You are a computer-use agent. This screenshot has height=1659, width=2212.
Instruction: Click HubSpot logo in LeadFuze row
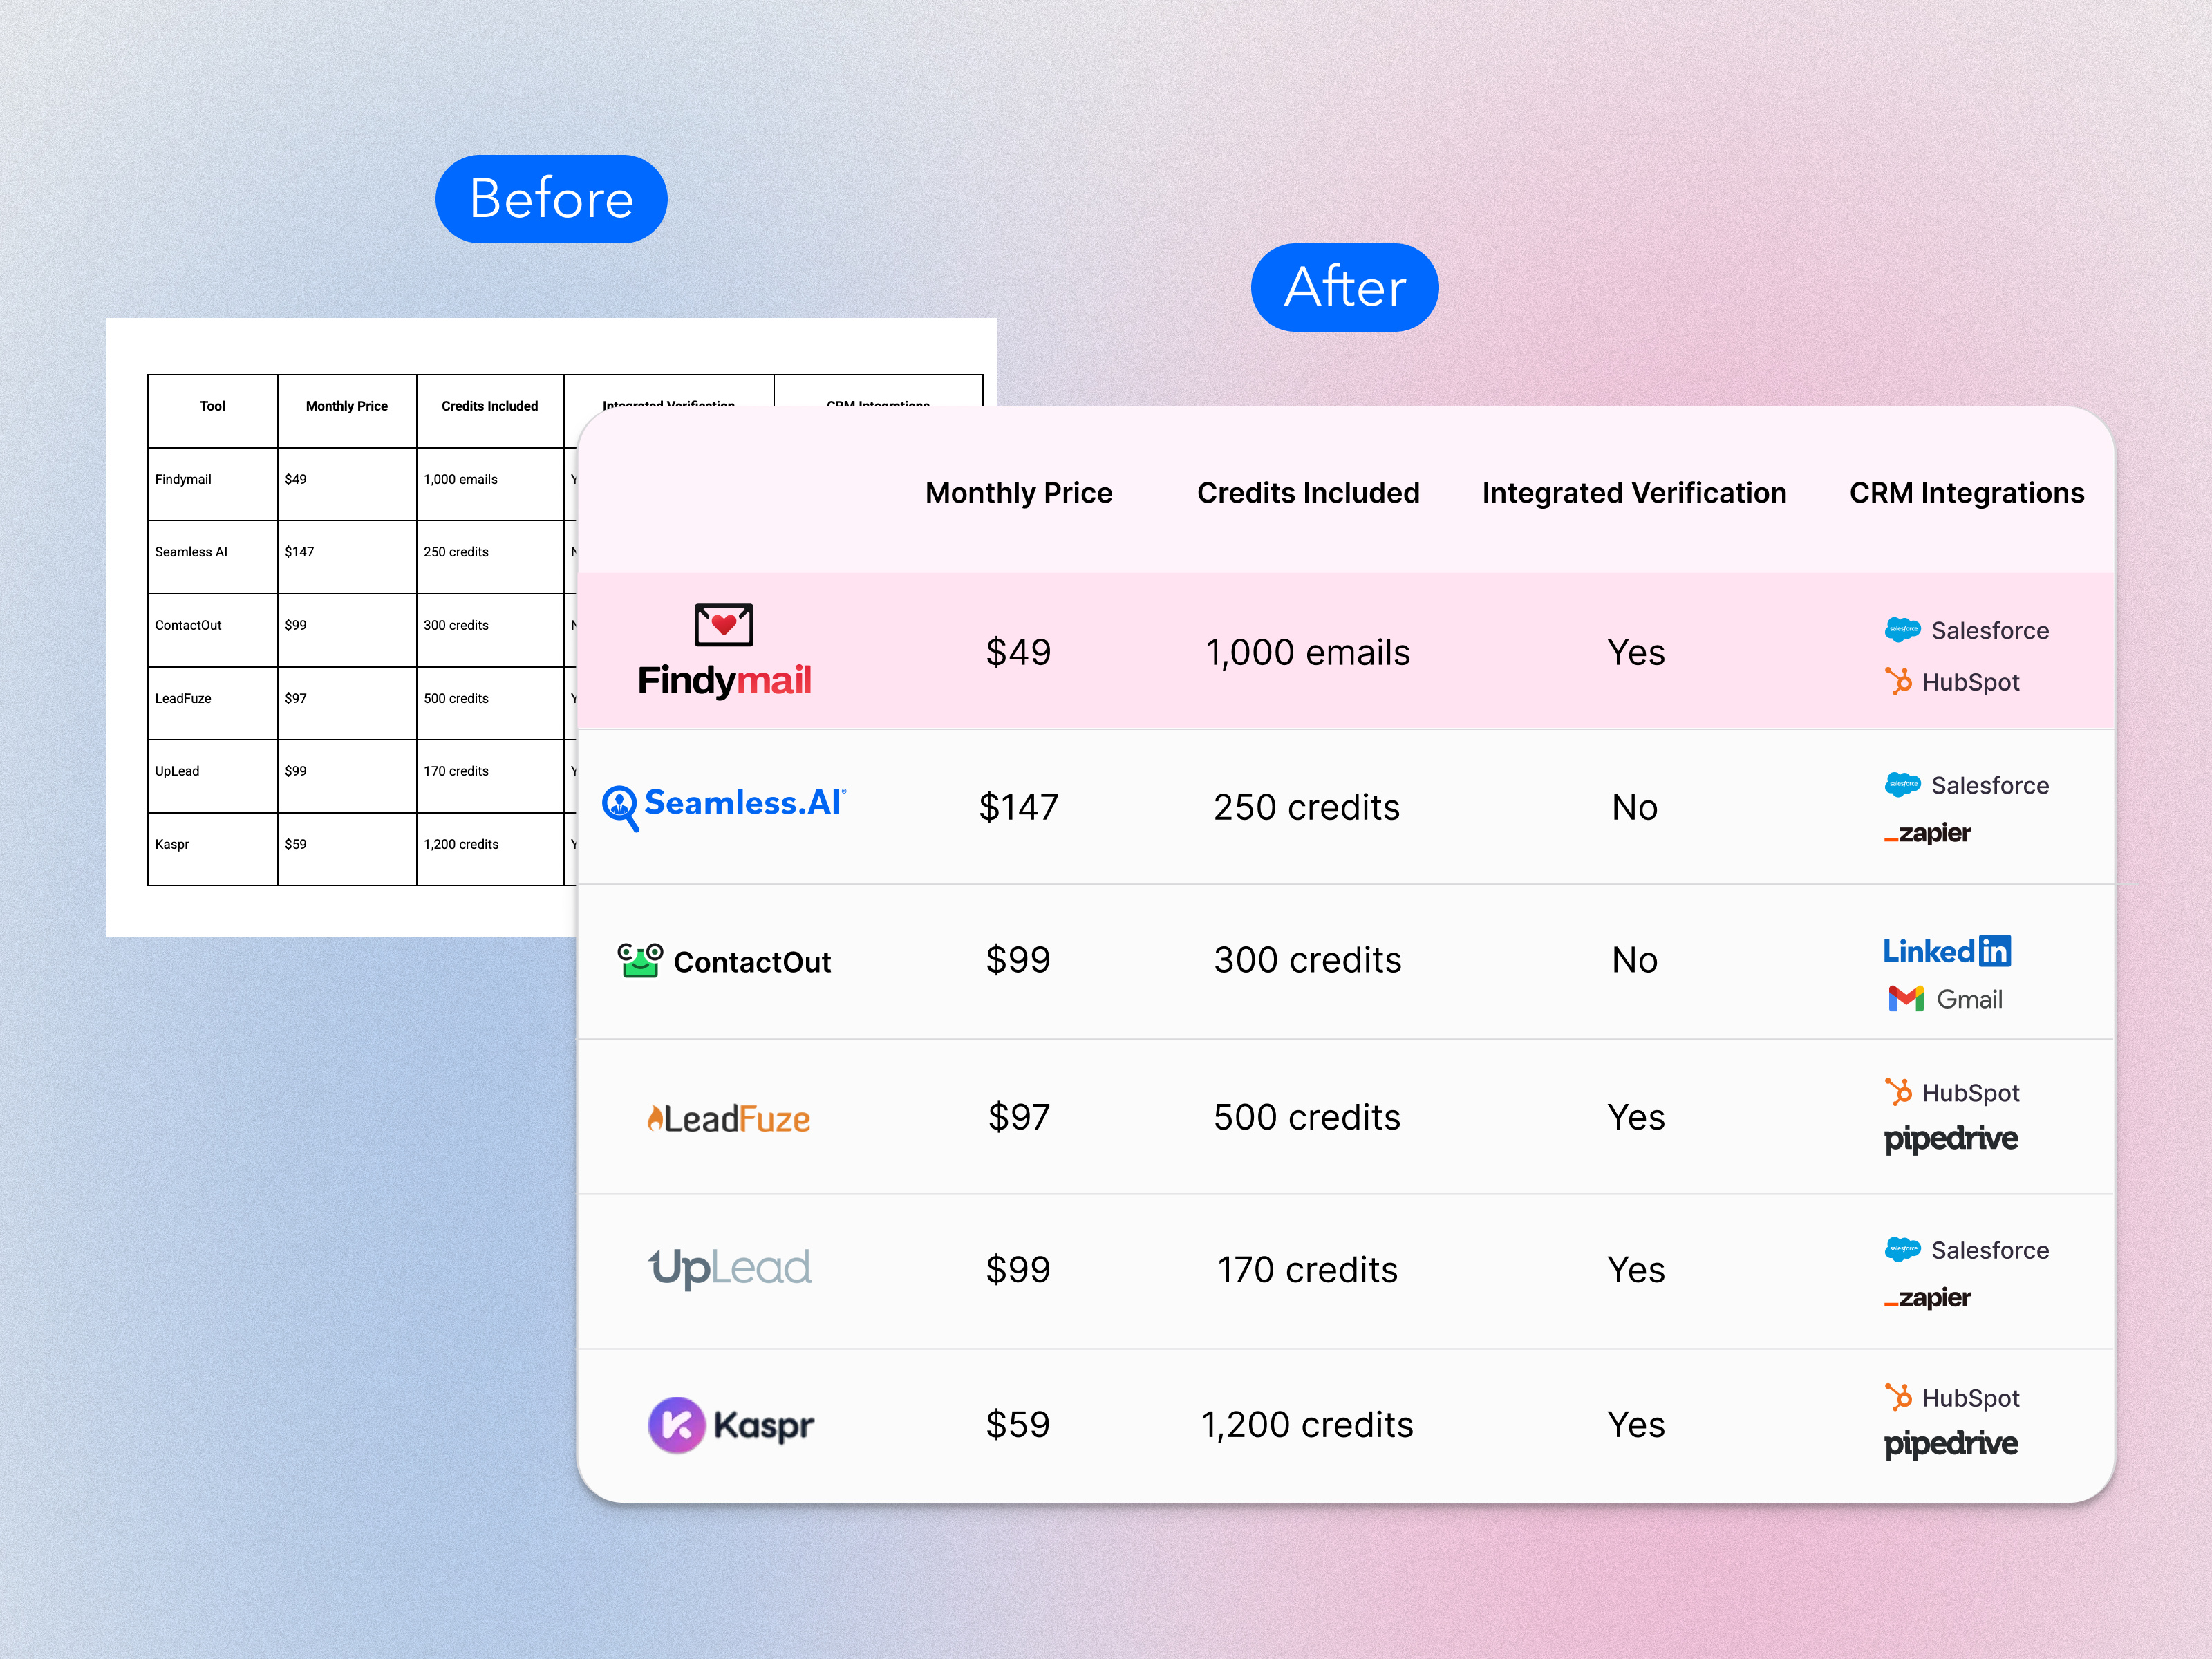coord(1952,1092)
